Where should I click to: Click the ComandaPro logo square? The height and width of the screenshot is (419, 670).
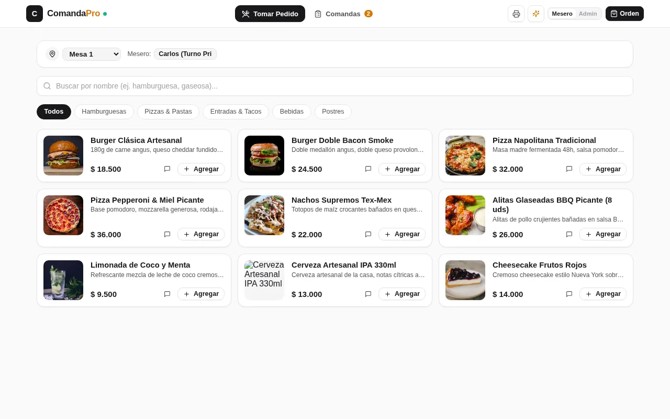point(35,14)
